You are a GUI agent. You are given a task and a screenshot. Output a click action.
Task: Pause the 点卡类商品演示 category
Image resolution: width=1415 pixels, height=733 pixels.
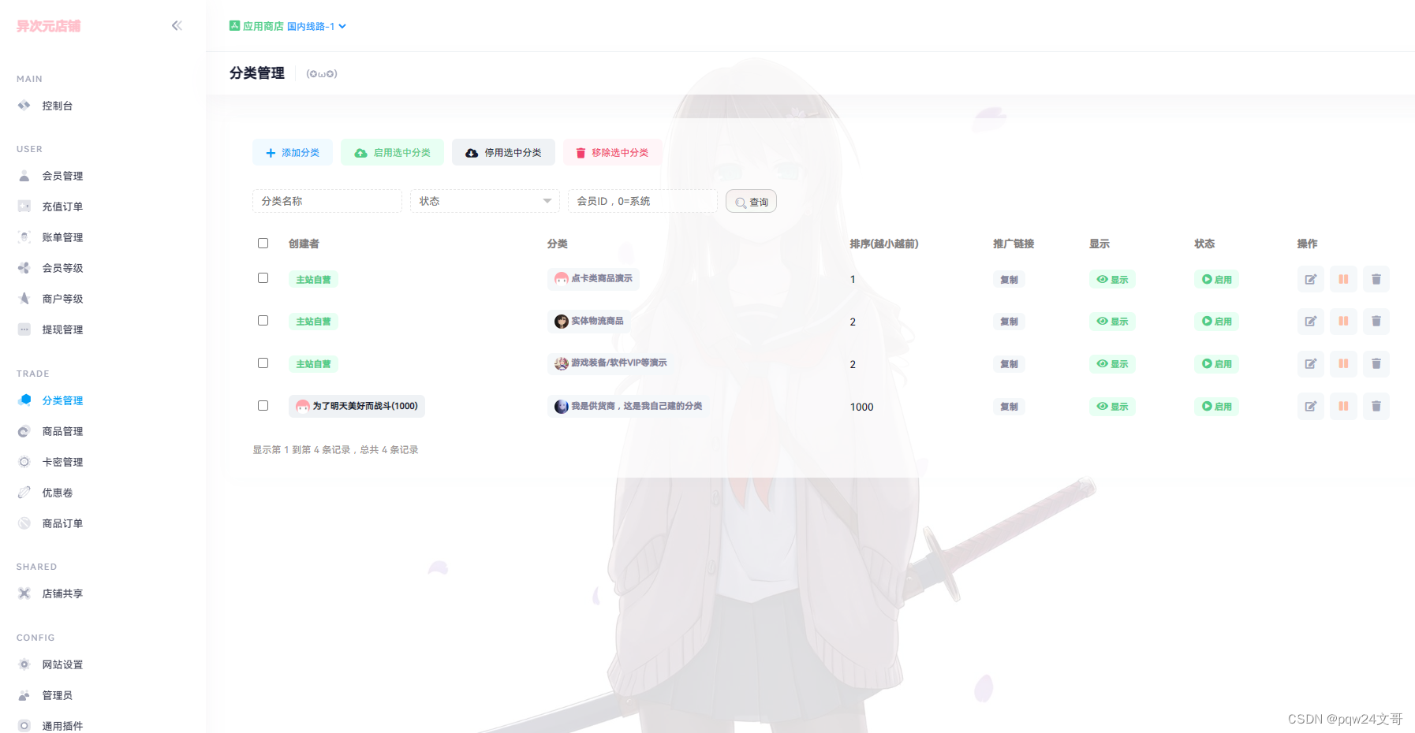1343,279
